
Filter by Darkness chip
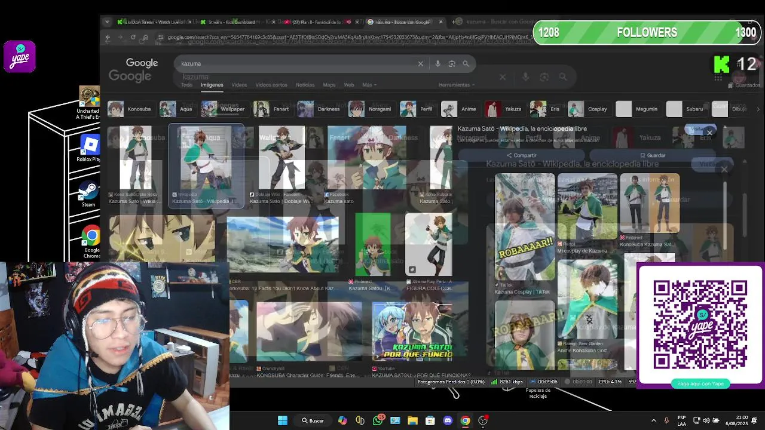[320, 109]
